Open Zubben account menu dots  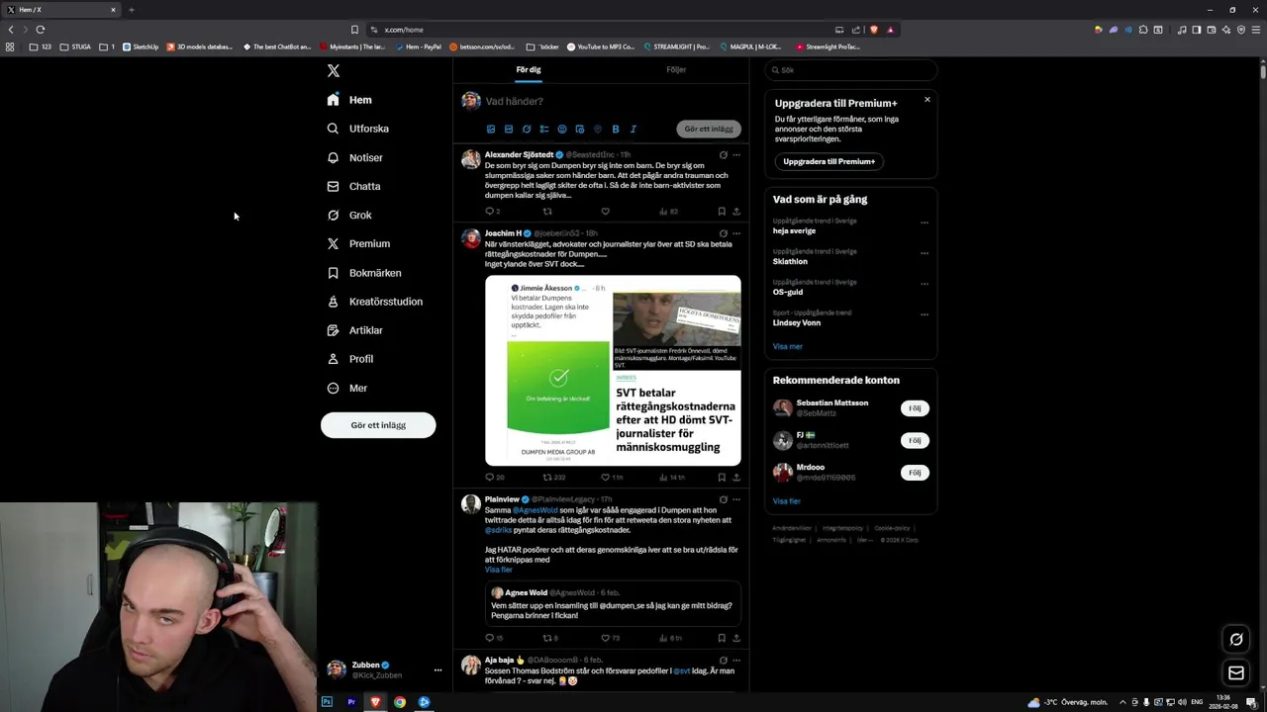tap(438, 670)
